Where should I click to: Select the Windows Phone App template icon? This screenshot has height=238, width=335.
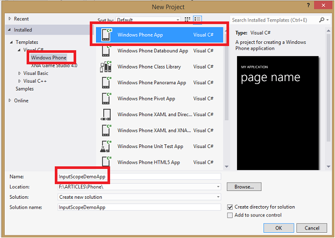click(106, 35)
